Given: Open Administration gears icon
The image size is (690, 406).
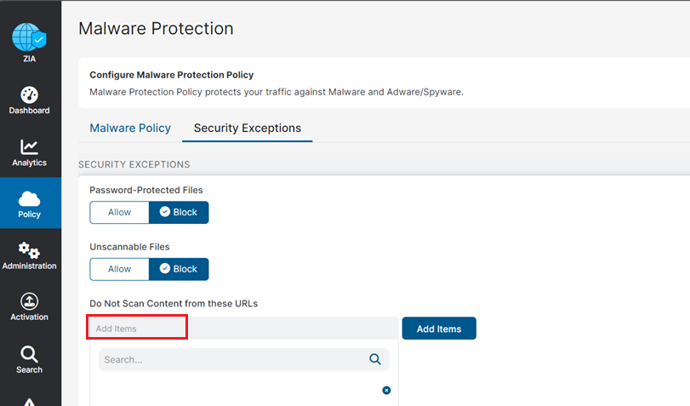Looking at the screenshot, I should click(29, 250).
